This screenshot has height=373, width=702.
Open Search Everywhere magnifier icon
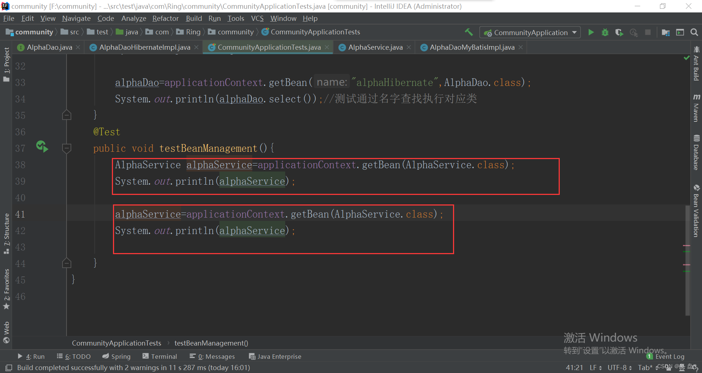694,32
